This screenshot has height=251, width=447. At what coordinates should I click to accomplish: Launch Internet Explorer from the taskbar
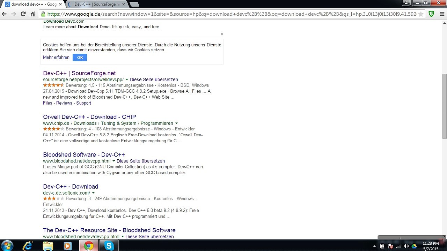pyautogui.click(x=27, y=246)
